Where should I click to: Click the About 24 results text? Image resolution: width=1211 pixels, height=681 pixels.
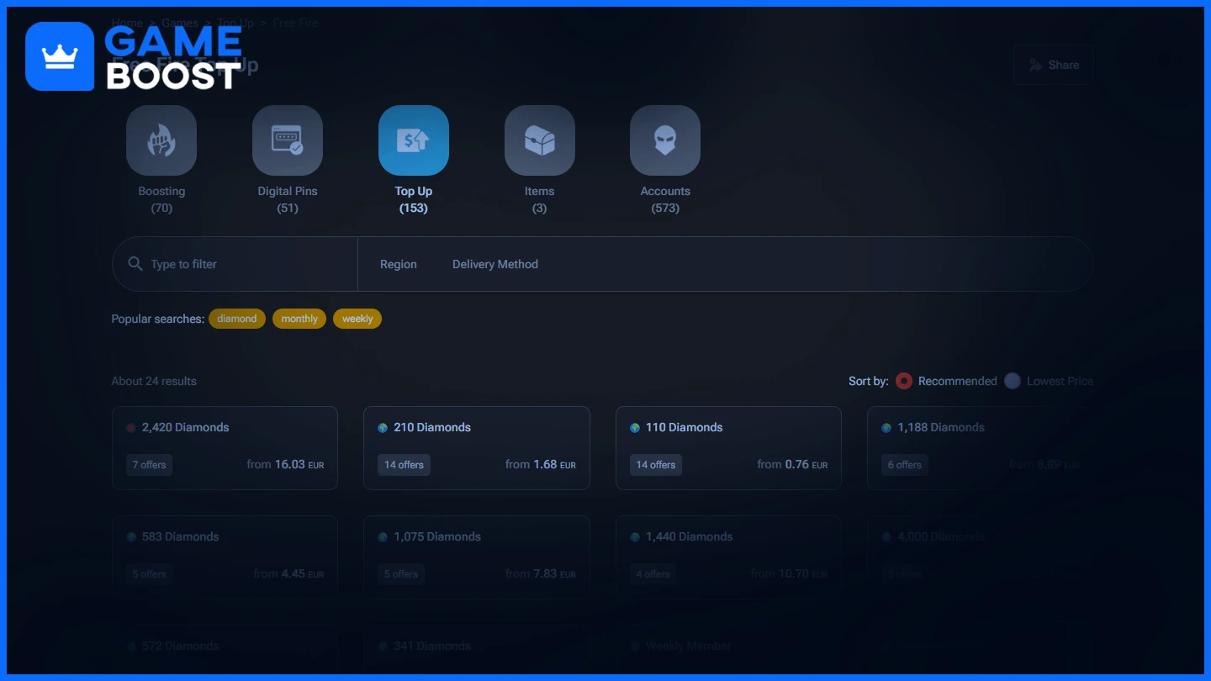(154, 381)
